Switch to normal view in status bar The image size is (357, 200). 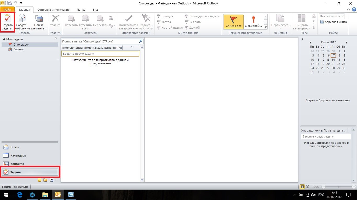click(302, 187)
